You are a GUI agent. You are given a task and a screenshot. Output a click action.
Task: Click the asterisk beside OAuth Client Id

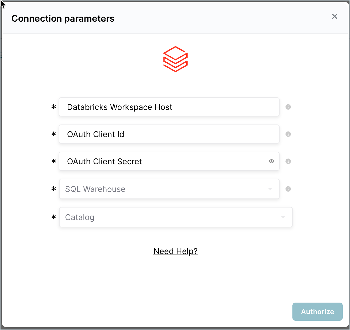coord(54,134)
